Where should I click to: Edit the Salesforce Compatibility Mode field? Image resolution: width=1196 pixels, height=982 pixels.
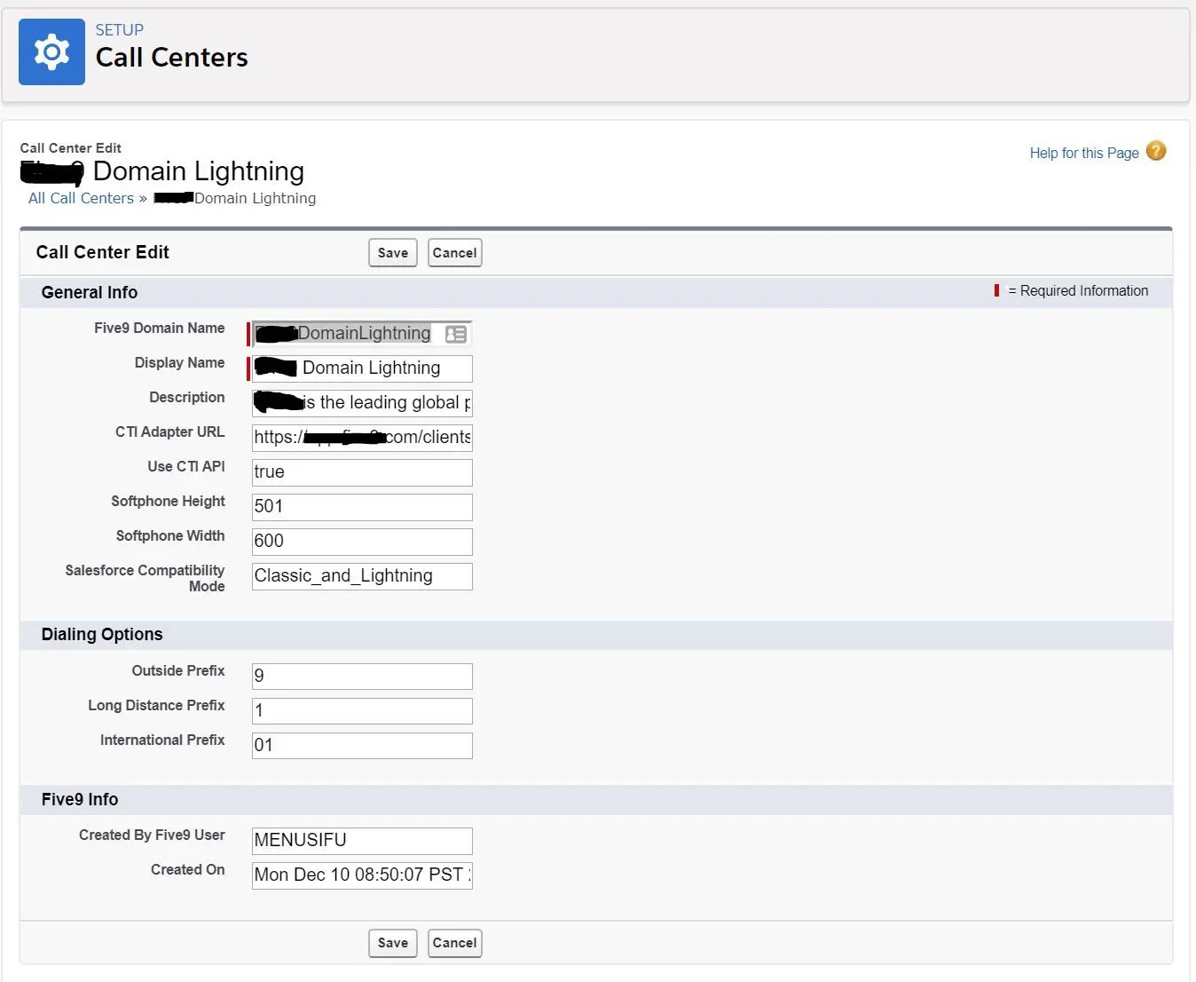point(362,576)
